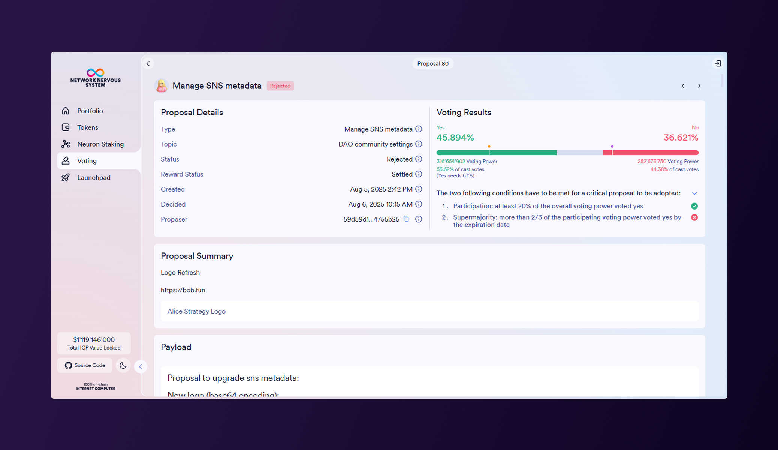778x450 pixels.
Task: Open the https://bob.fun link
Action: 183,290
